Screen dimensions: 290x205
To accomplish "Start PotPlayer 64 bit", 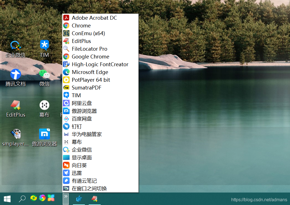I will (100, 80).
